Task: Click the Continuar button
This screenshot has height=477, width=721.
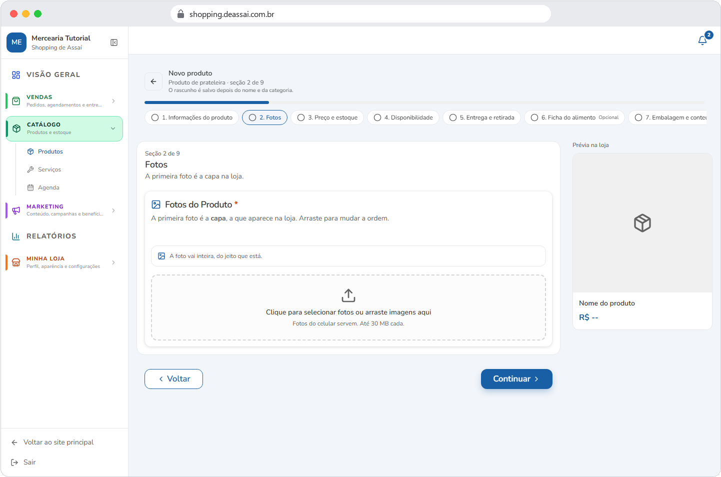Action: 516,379
